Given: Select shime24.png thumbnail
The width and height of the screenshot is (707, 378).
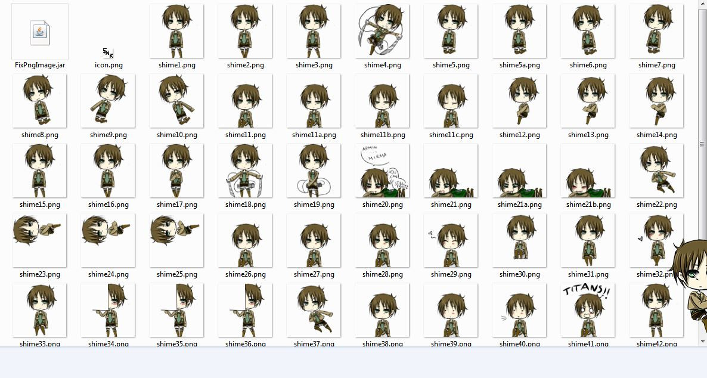Looking at the screenshot, I should (108, 240).
